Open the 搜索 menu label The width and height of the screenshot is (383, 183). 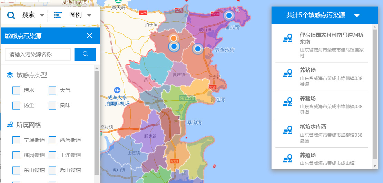click(28, 15)
